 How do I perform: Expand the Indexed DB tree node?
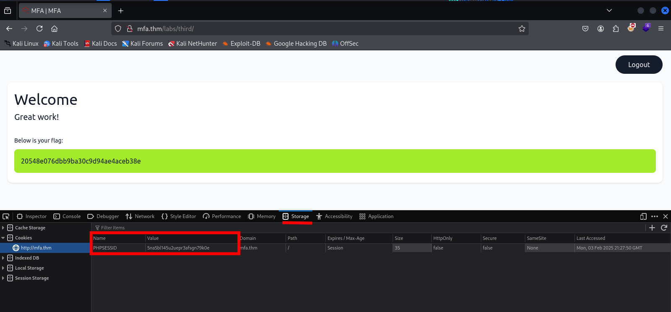point(3,258)
